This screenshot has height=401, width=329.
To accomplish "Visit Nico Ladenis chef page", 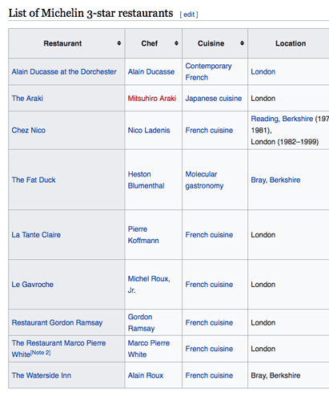I will point(149,130).
